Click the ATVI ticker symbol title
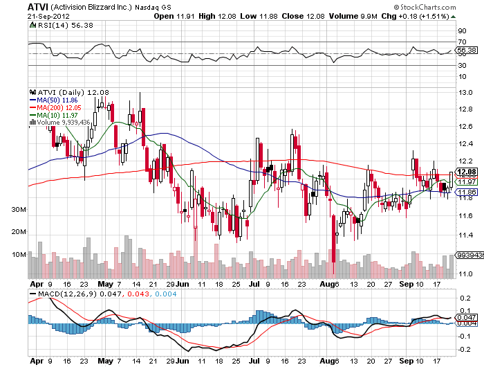484x367 pixels. click(37, 7)
